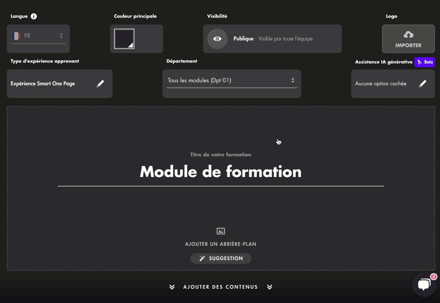Open the chat support bubble

[x=424, y=284]
